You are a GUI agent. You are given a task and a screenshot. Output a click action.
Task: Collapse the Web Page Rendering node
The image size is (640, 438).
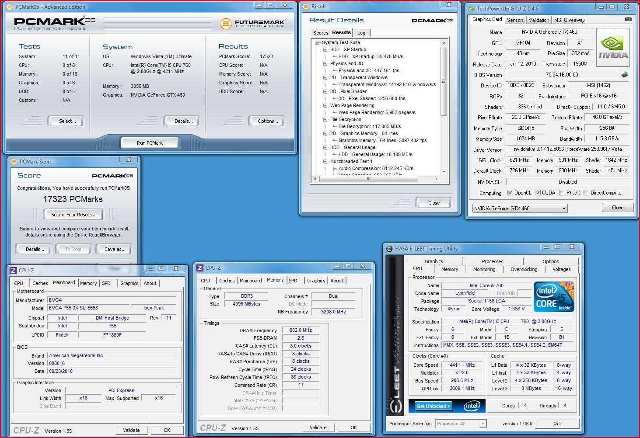pos(325,105)
